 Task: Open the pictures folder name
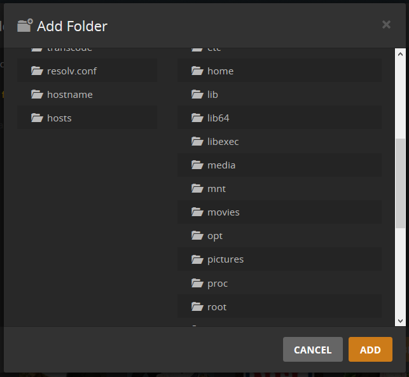tap(225, 259)
